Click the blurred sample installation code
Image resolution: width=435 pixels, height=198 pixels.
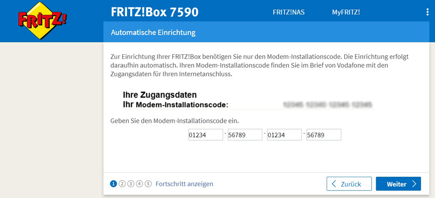point(327,105)
